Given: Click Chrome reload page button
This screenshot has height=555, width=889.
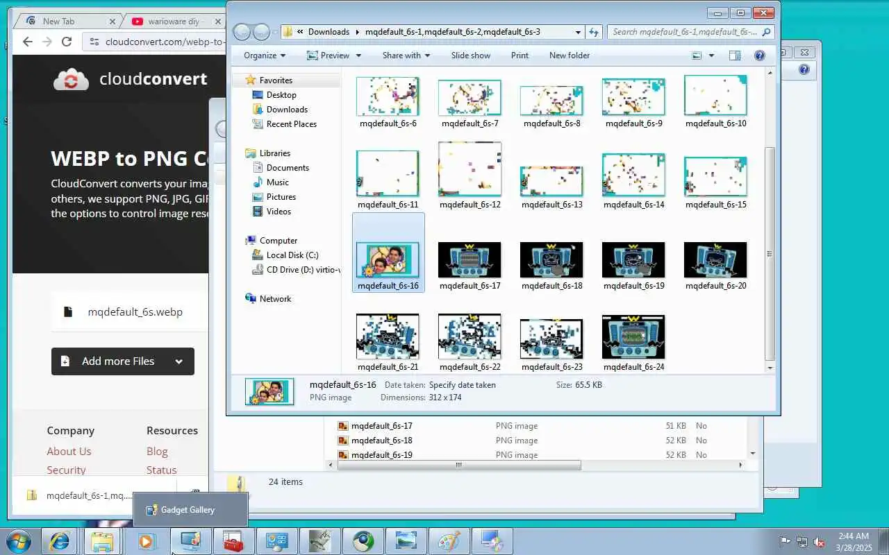Looking at the screenshot, I should click(67, 42).
